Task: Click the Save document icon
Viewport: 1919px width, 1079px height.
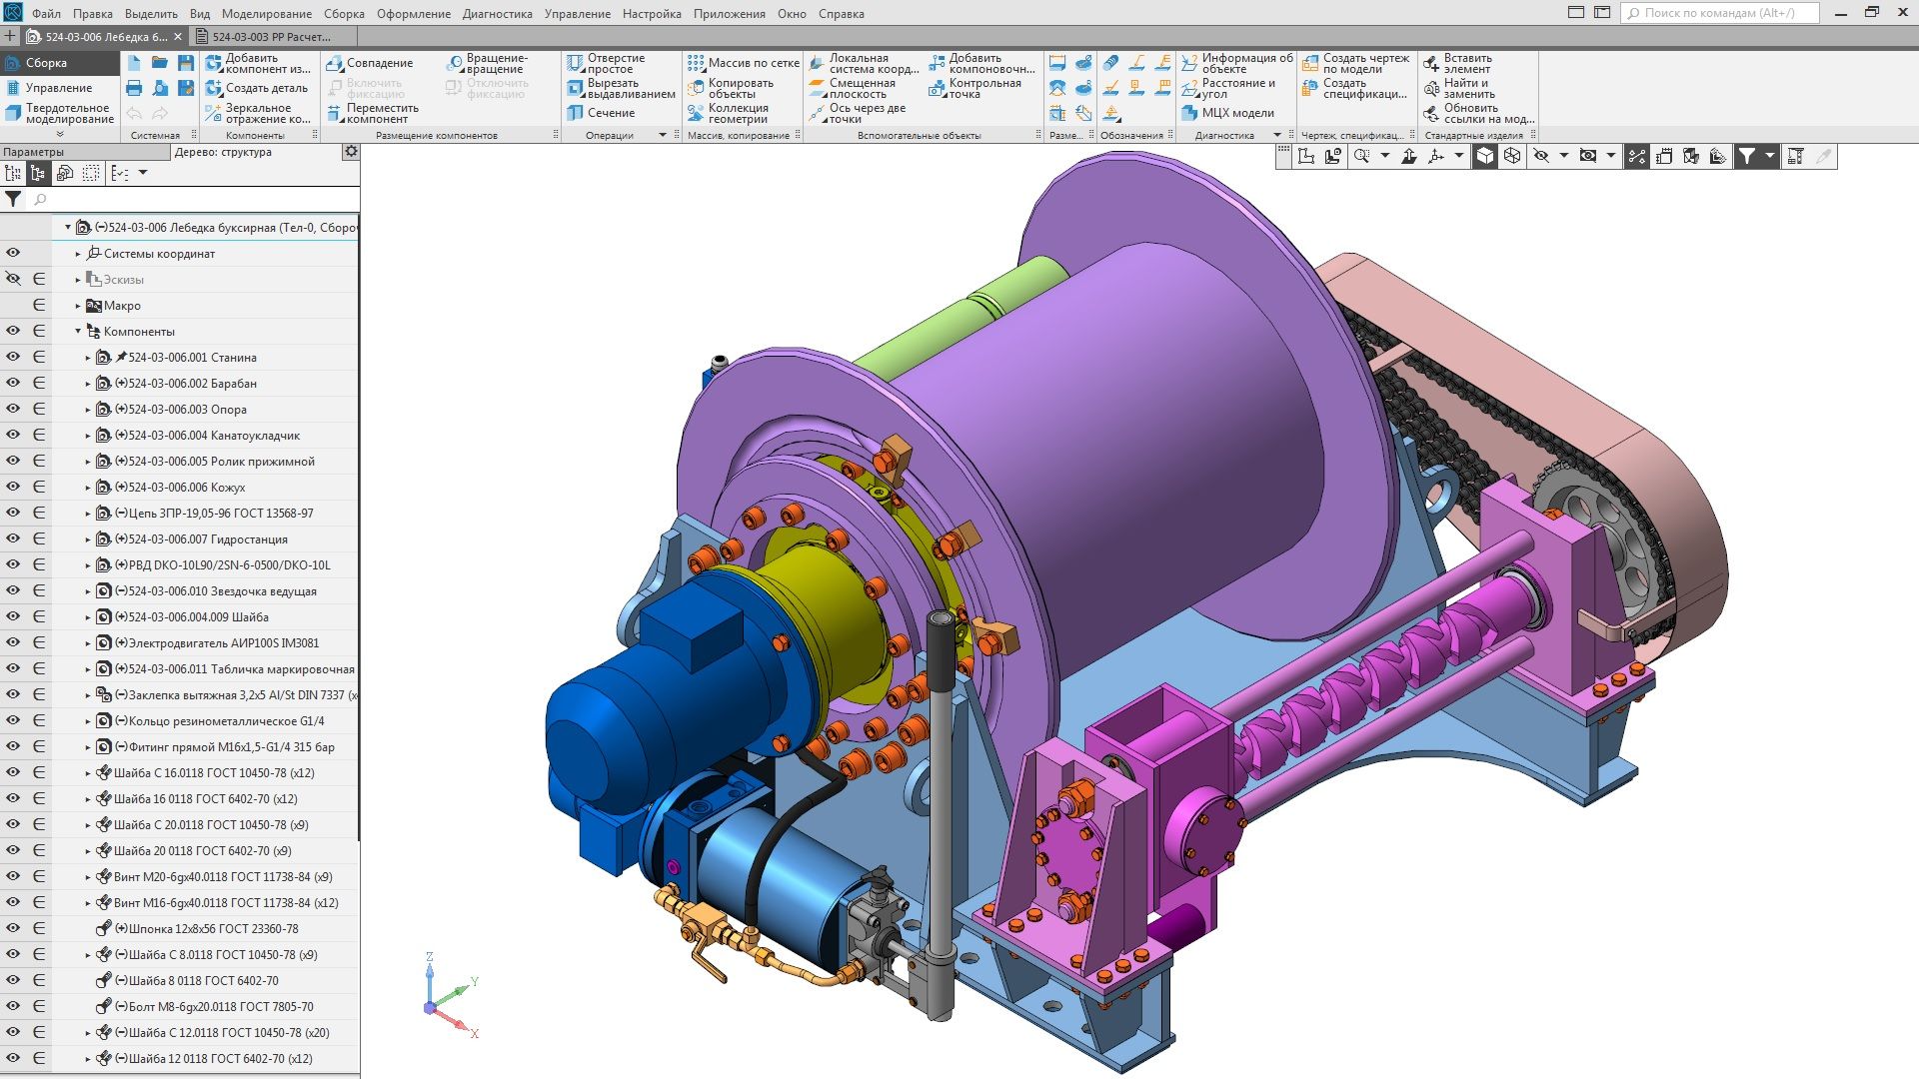Action: (x=186, y=63)
